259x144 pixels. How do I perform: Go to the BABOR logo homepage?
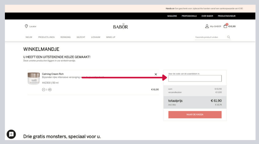[120, 26]
